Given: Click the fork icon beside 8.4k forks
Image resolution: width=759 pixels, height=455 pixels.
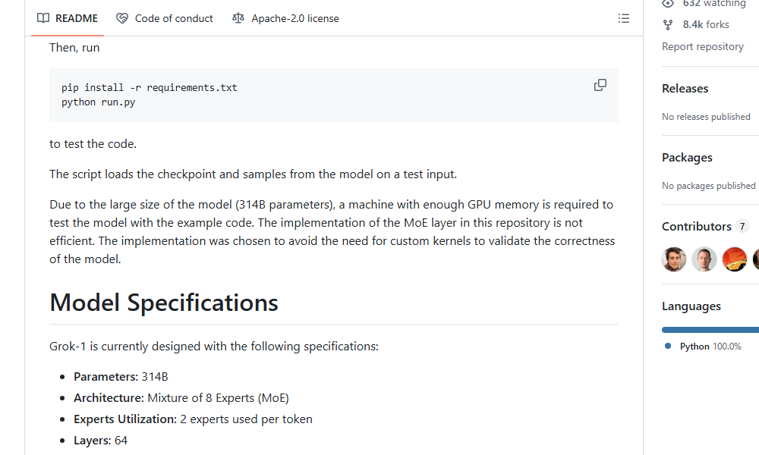Looking at the screenshot, I should tap(667, 24).
